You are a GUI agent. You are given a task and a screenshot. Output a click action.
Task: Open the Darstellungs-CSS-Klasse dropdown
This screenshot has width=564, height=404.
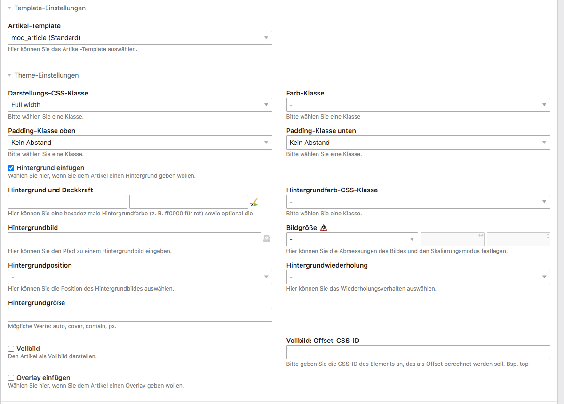[140, 105]
